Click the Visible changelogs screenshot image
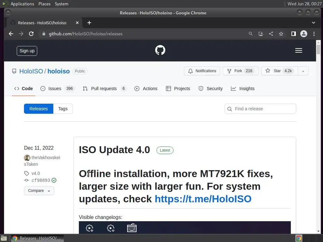323x242 pixels. [185, 228]
